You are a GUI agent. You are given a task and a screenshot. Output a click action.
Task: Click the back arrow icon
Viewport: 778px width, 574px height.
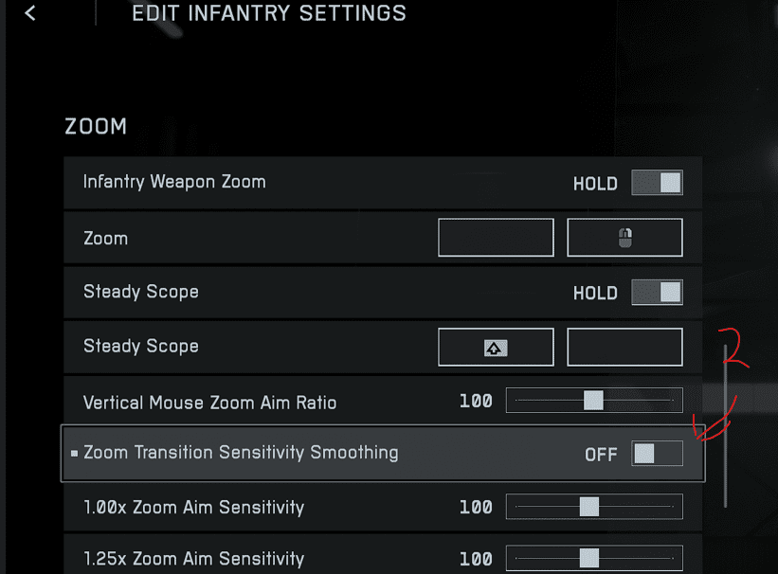[x=30, y=13]
